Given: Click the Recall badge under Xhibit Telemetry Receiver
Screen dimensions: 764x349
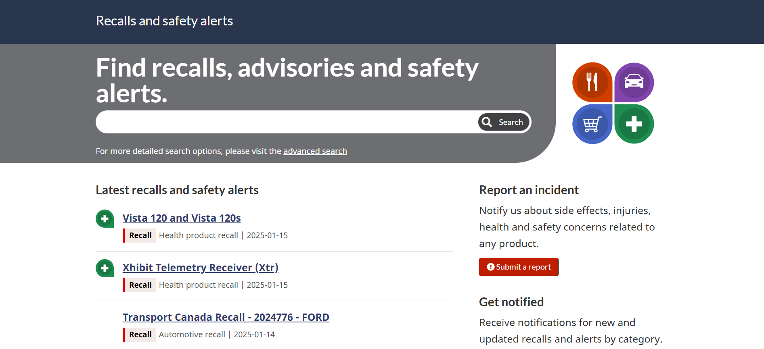Looking at the screenshot, I should pyautogui.click(x=140, y=285).
